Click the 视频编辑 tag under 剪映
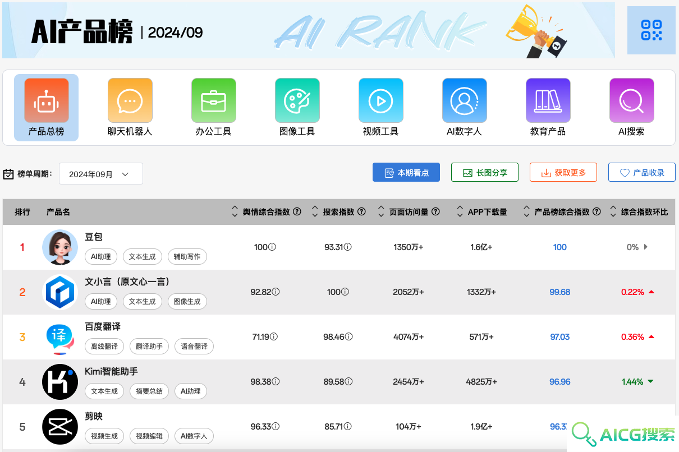This screenshot has width=679, height=452. pyautogui.click(x=149, y=436)
